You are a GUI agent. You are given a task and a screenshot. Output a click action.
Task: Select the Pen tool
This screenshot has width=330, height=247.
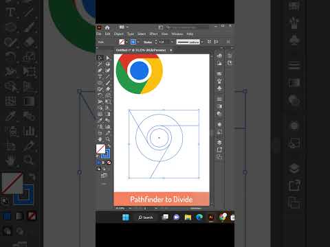100,70
